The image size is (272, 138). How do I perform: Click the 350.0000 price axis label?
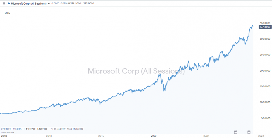(265, 23)
